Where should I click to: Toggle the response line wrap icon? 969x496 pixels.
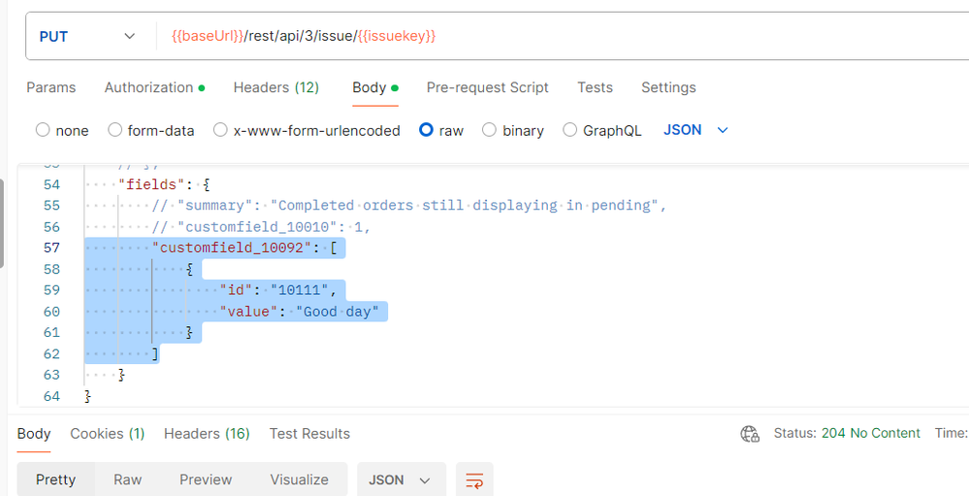(x=474, y=479)
